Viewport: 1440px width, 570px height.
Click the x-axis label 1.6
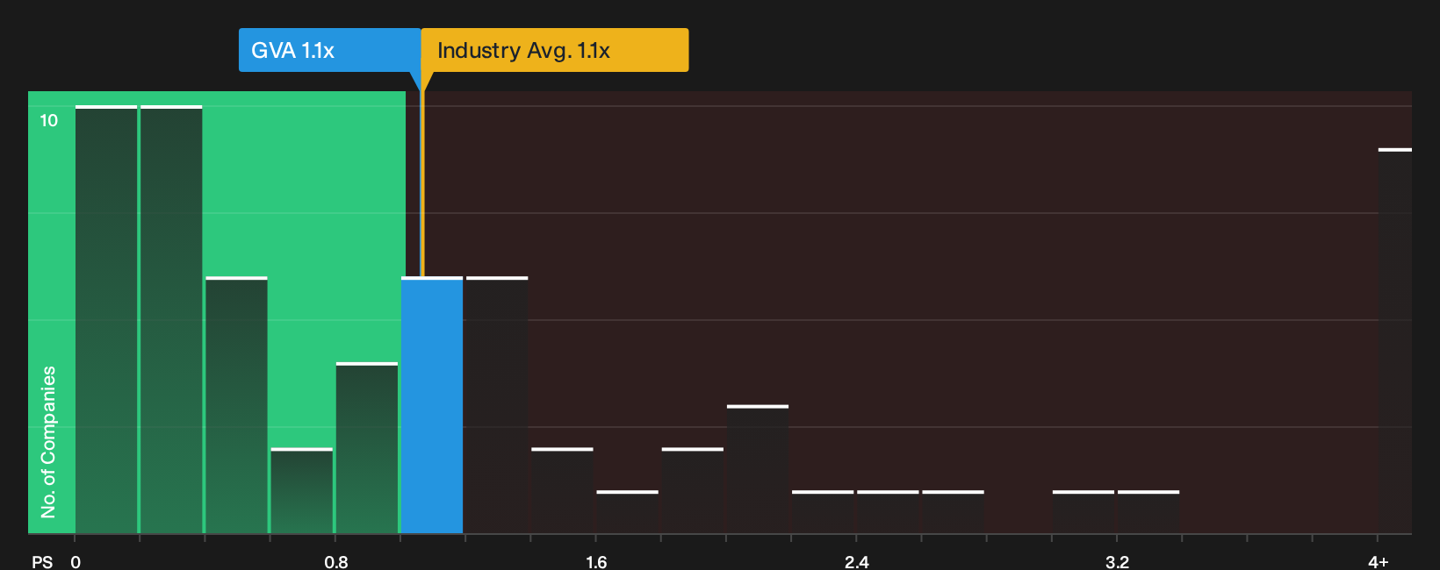click(596, 561)
